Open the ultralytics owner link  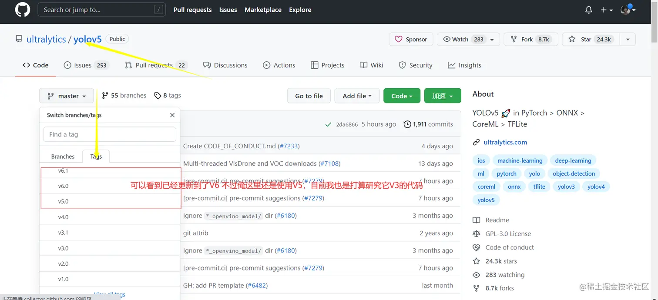tap(46, 39)
